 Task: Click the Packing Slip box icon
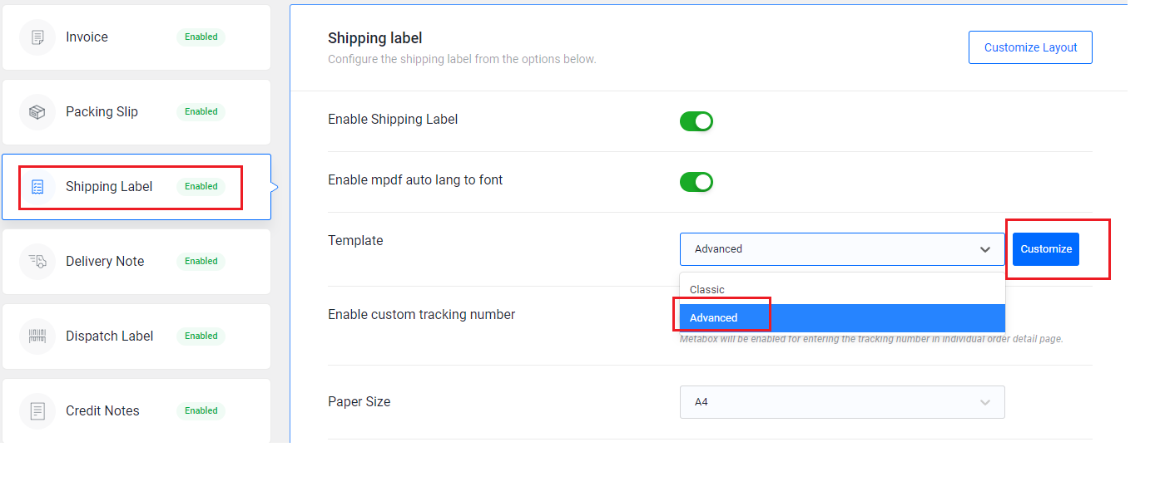(x=37, y=112)
